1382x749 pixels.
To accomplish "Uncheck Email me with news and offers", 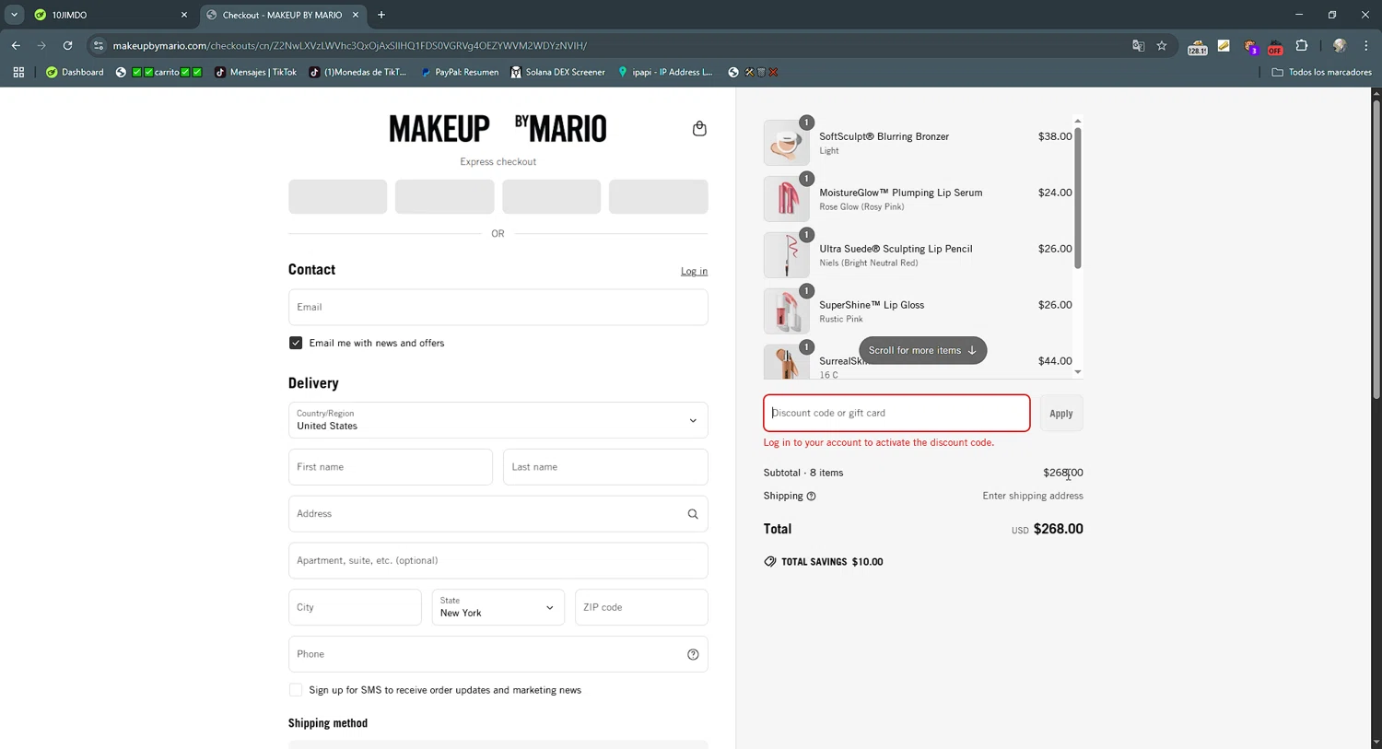I will 296,343.
